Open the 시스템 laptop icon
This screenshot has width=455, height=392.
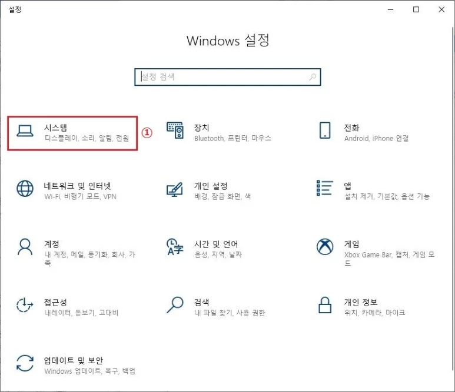tap(25, 131)
